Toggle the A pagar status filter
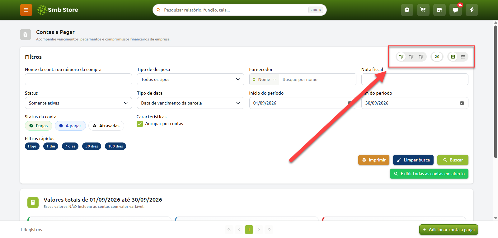The image size is (498, 238). (x=70, y=126)
